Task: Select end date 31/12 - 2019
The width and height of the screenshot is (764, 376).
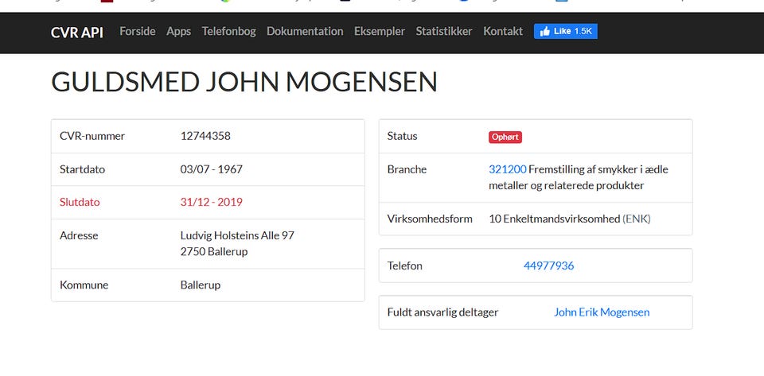Action: (x=212, y=202)
